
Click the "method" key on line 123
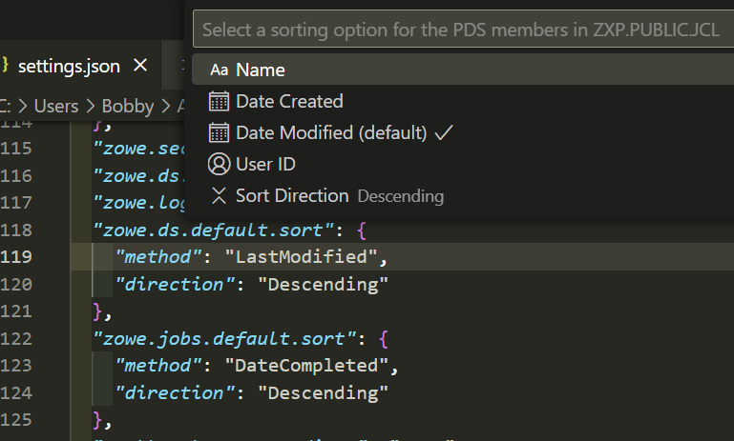pos(158,366)
